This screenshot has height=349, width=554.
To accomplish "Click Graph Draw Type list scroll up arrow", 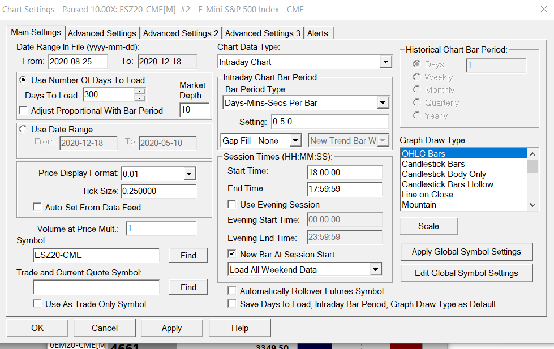I will coord(533,154).
